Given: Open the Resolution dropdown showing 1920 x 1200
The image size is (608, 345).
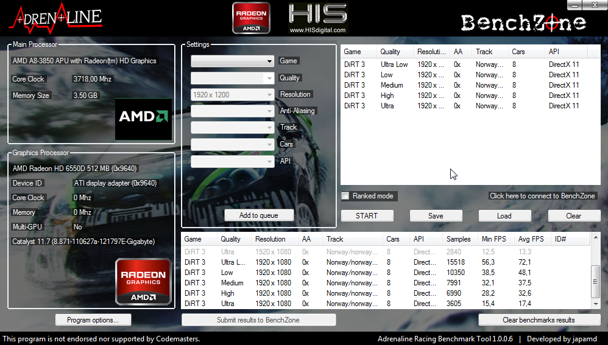Looking at the screenshot, I should tap(232, 95).
